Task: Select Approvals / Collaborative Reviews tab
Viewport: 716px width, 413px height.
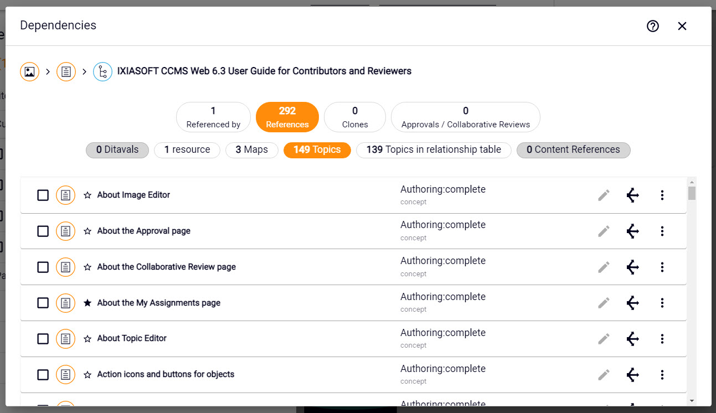Action: click(466, 117)
